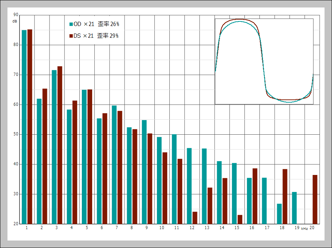
Task: Click the teal OD bar at 18 kHz
Action: (279, 214)
